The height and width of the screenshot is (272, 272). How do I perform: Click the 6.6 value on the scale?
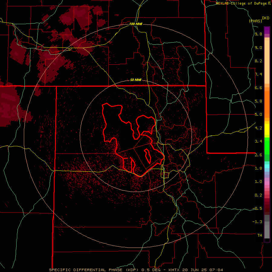coord(258,88)
